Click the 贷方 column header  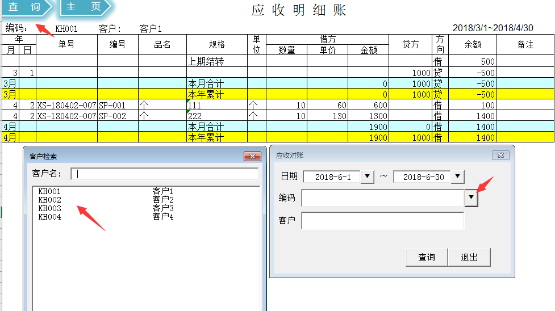pyautogui.click(x=410, y=45)
